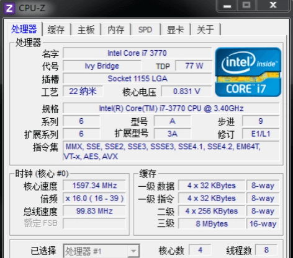Click the 二级 8-way associativity value
The height and width of the screenshot is (258, 293).
pos(263,211)
